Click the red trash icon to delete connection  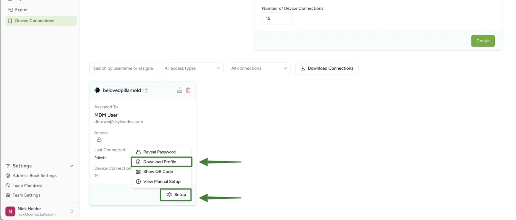[188, 90]
